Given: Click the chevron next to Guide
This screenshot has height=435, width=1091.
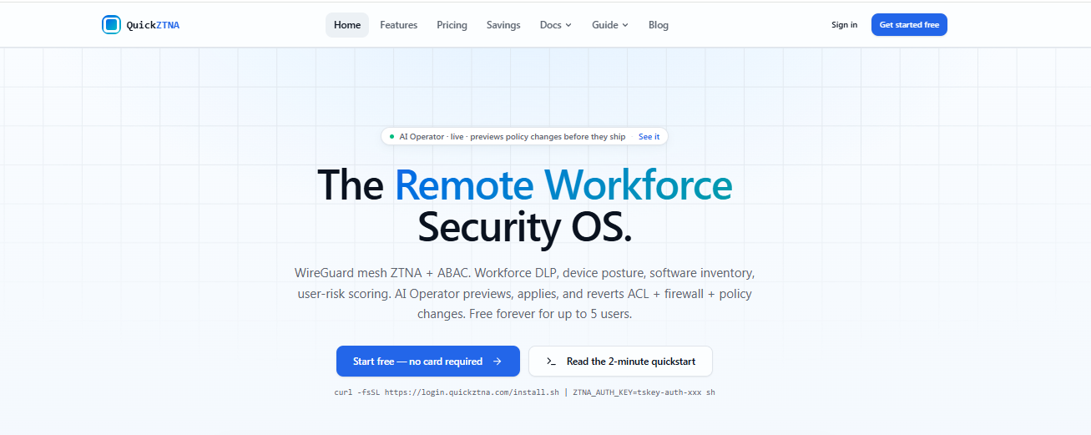Looking at the screenshot, I should pyautogui.click(x=625, y=25).
